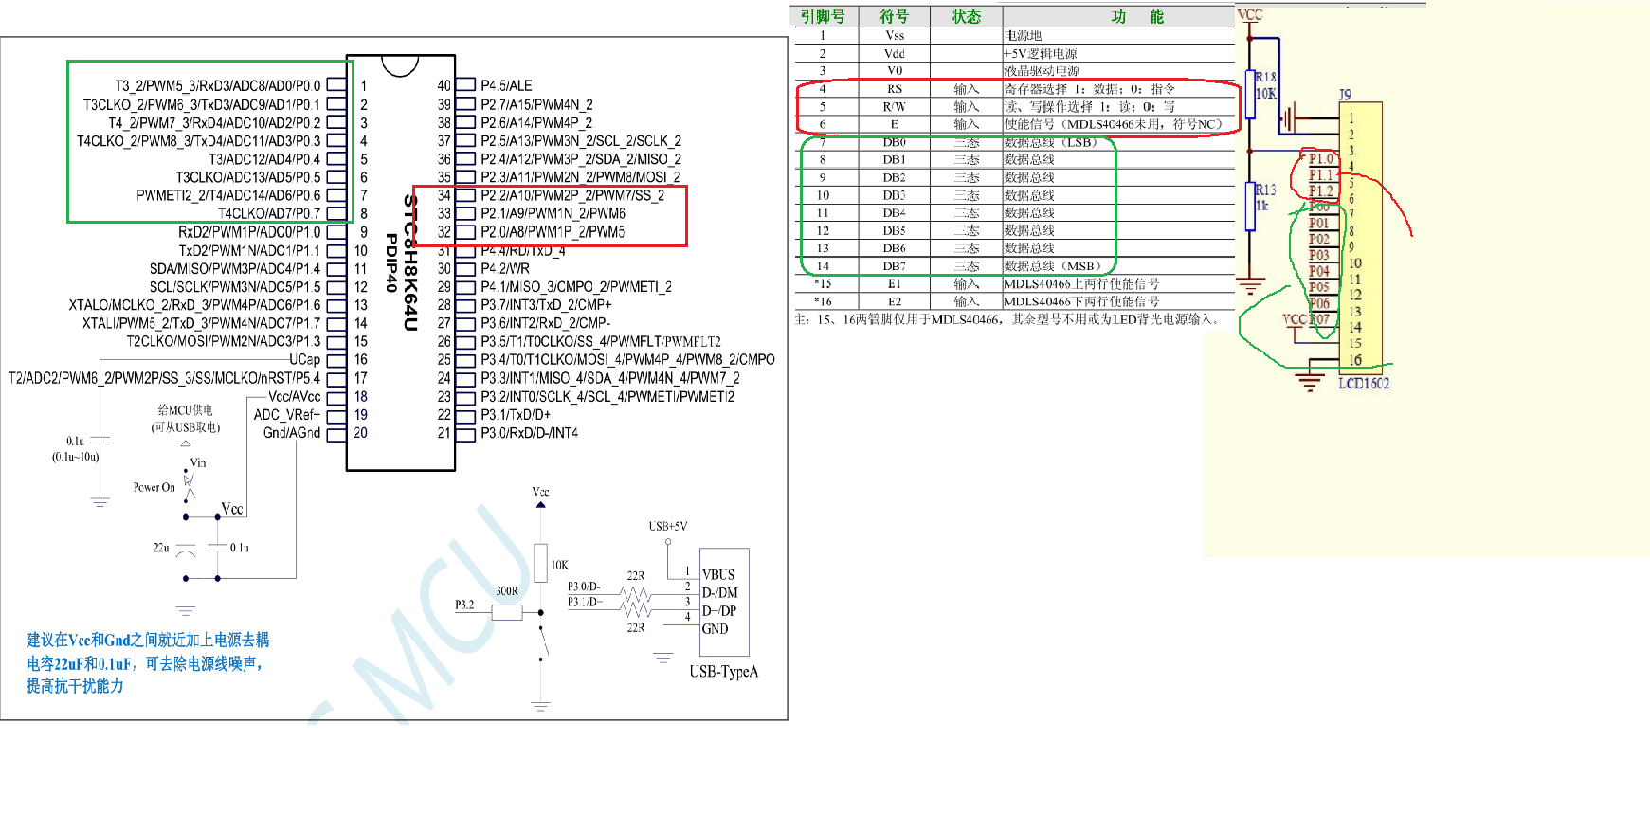This screenshot has height=813, width=1650.
Task: Click the 'DB0' symbol cell
Action: (x=895, y=142)
